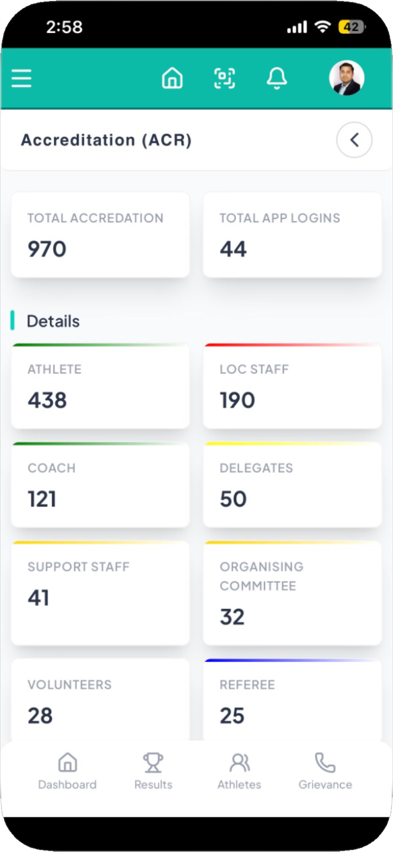Screen dimensions: 393x852
Task: Open notifications bell
Action: pos(277,78)
